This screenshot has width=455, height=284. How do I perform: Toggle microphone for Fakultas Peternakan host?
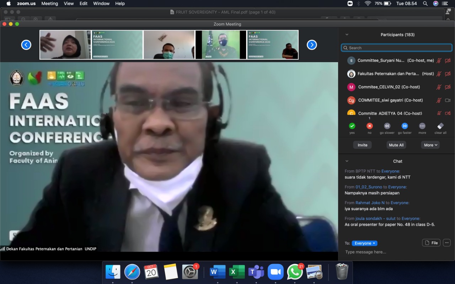(x=439, y=74)
